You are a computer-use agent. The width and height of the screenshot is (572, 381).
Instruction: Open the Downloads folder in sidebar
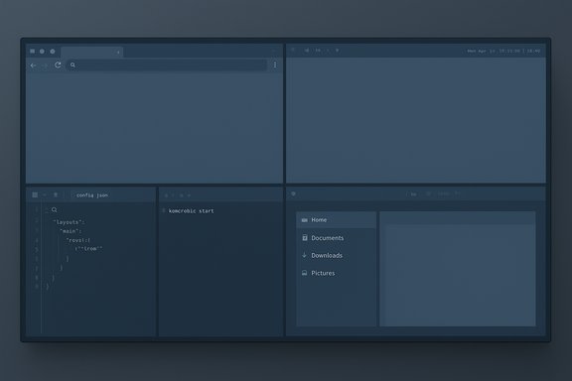pos(336,255)
